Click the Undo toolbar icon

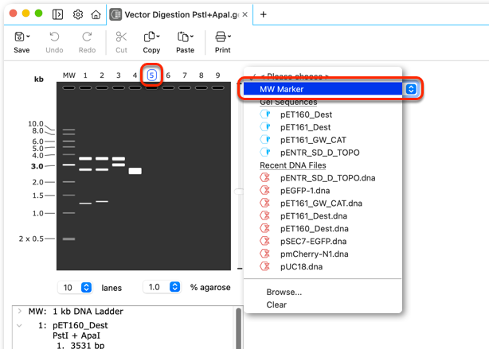54,37
